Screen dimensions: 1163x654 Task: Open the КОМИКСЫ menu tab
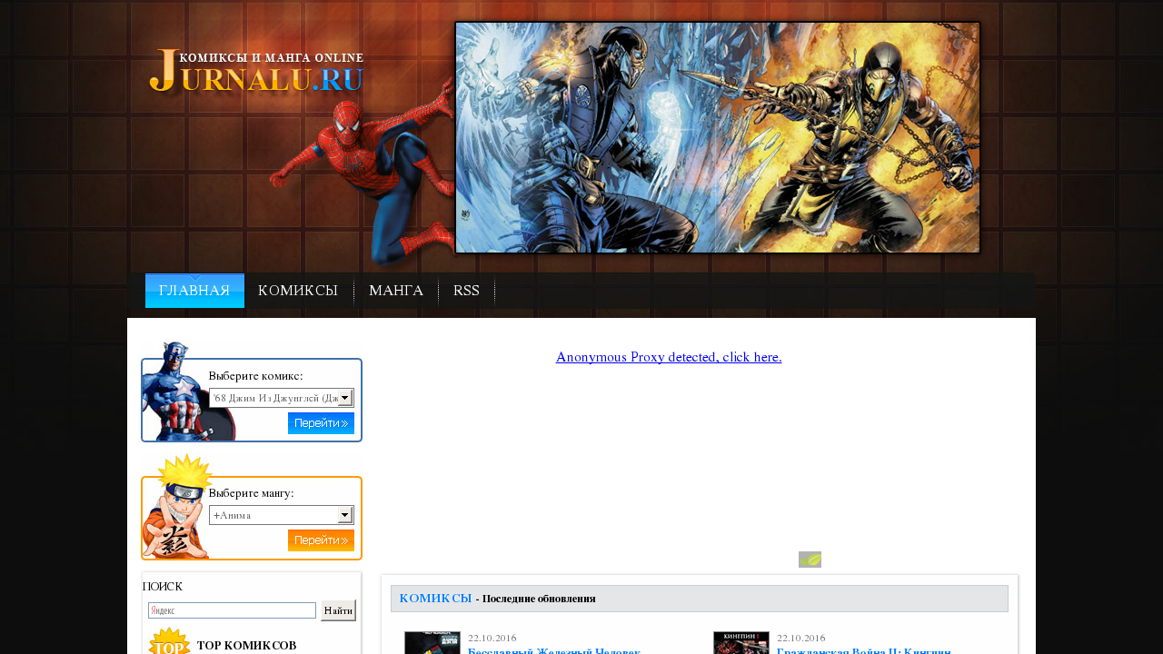(298, 291)
